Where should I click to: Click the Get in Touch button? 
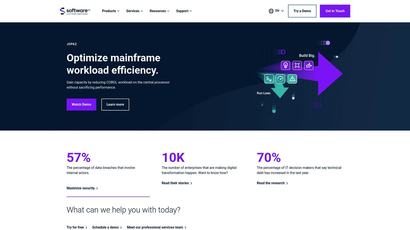click(335, 11)
